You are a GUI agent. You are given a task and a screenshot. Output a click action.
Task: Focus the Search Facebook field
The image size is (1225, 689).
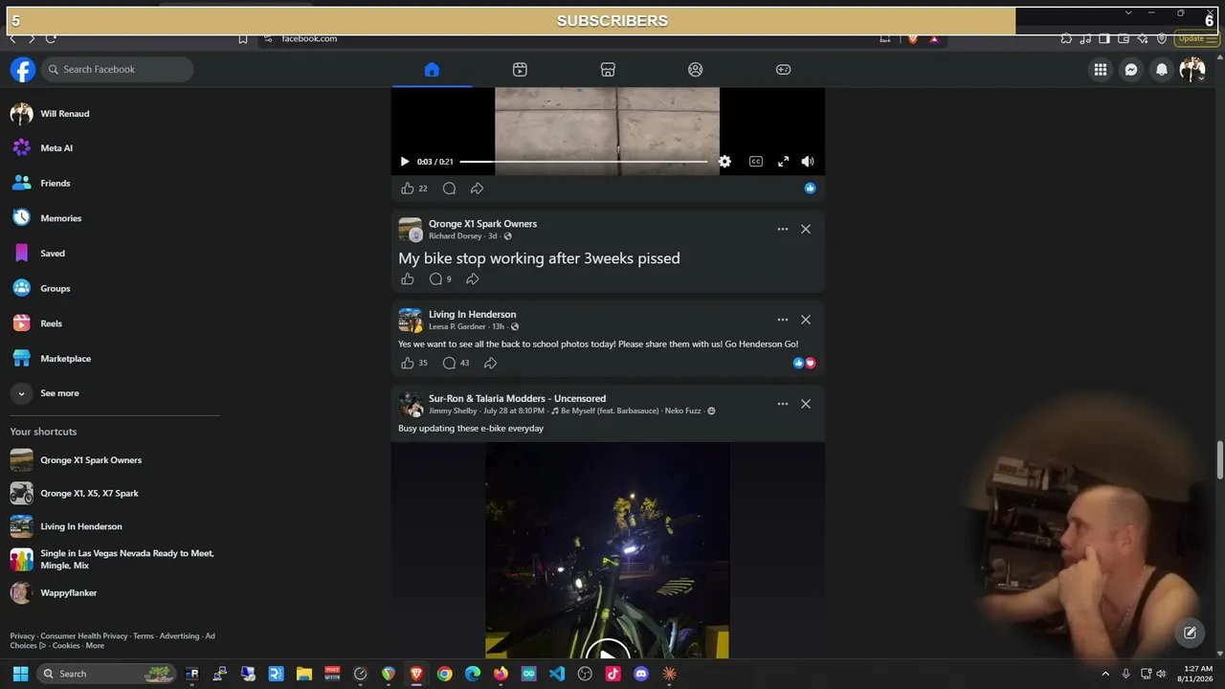coord(117,69)
